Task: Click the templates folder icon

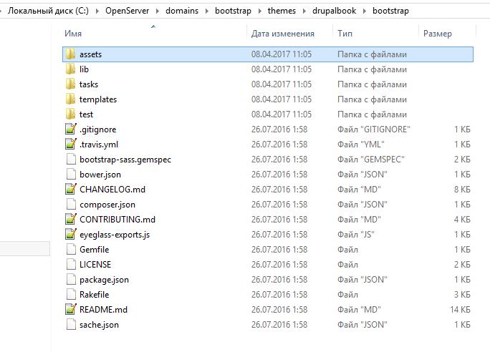Action: click(x=71, y=99)
